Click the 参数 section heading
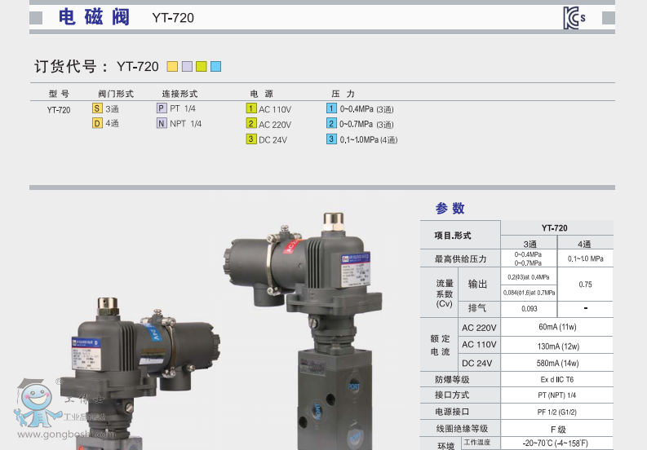Screen dimensions: 647x450 450,209
